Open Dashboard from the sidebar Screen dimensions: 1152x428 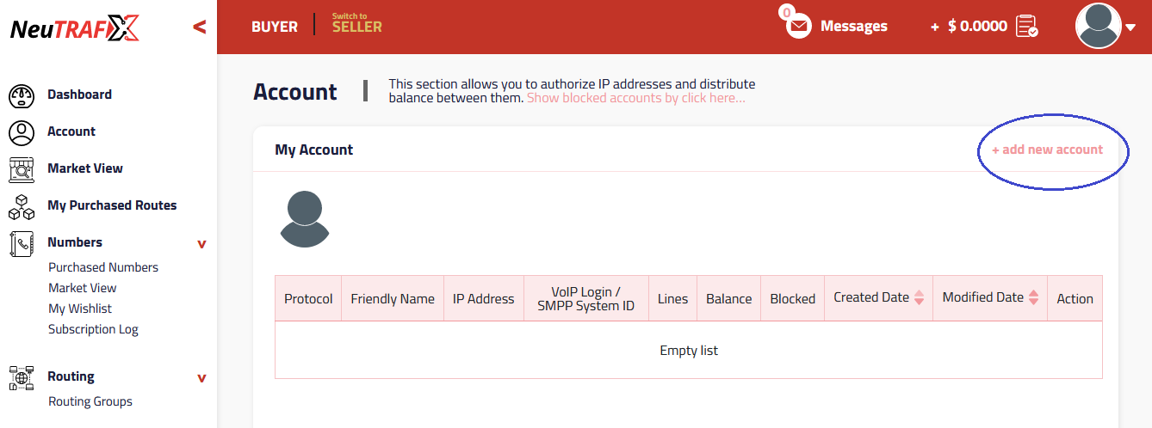tap(79, 95)
